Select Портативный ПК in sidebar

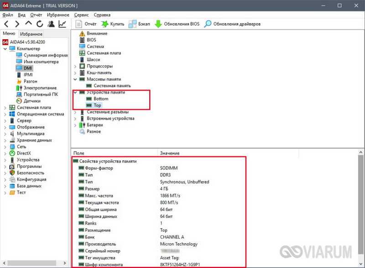click(37, 95)
